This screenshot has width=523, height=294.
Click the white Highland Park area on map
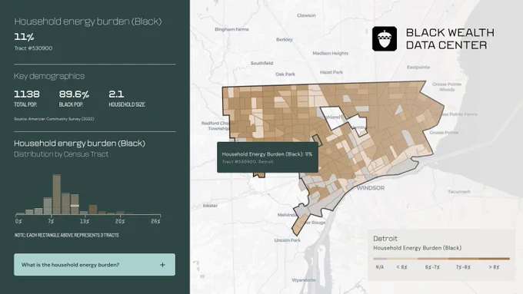pos(334,118)
